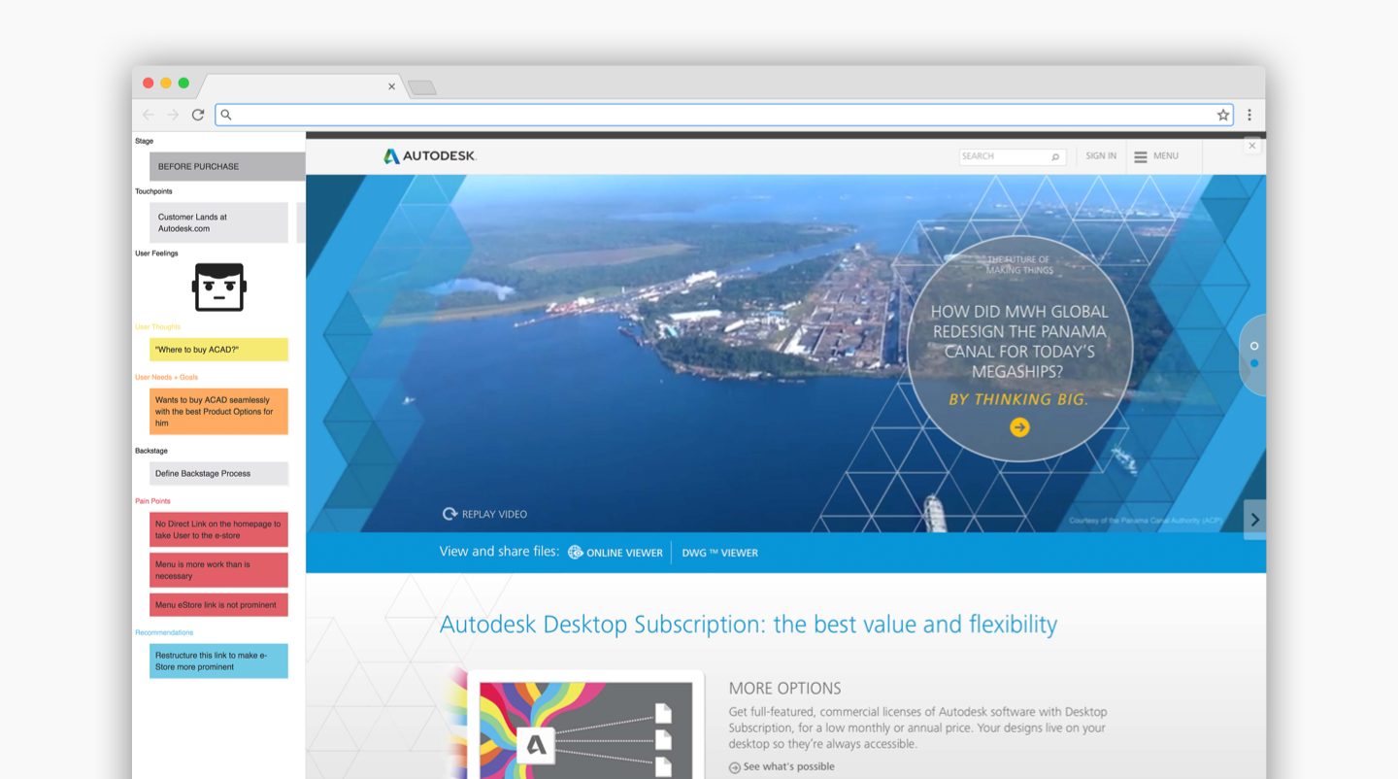Reload the page with the refresh icon
The width and height of the screenshot is (1398, 779).
tap(198, 115)
